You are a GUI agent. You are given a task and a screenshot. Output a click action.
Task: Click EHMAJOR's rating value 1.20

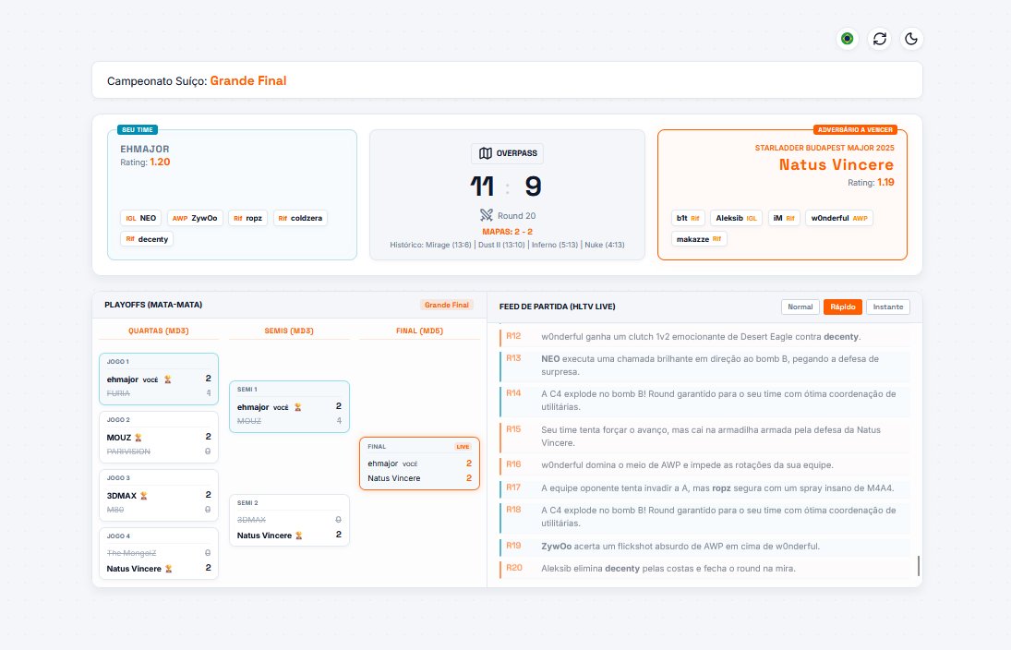160,162
